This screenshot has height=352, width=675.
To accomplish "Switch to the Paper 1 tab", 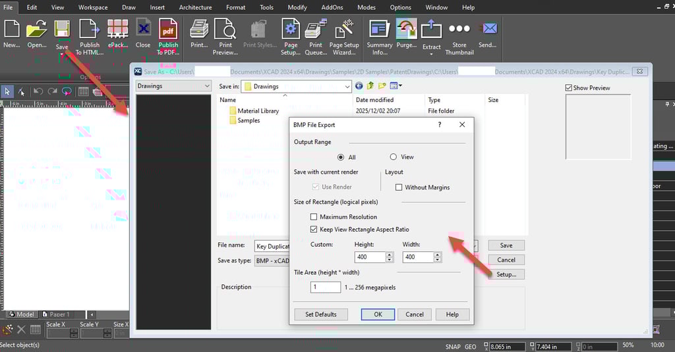I will point(56,314).
